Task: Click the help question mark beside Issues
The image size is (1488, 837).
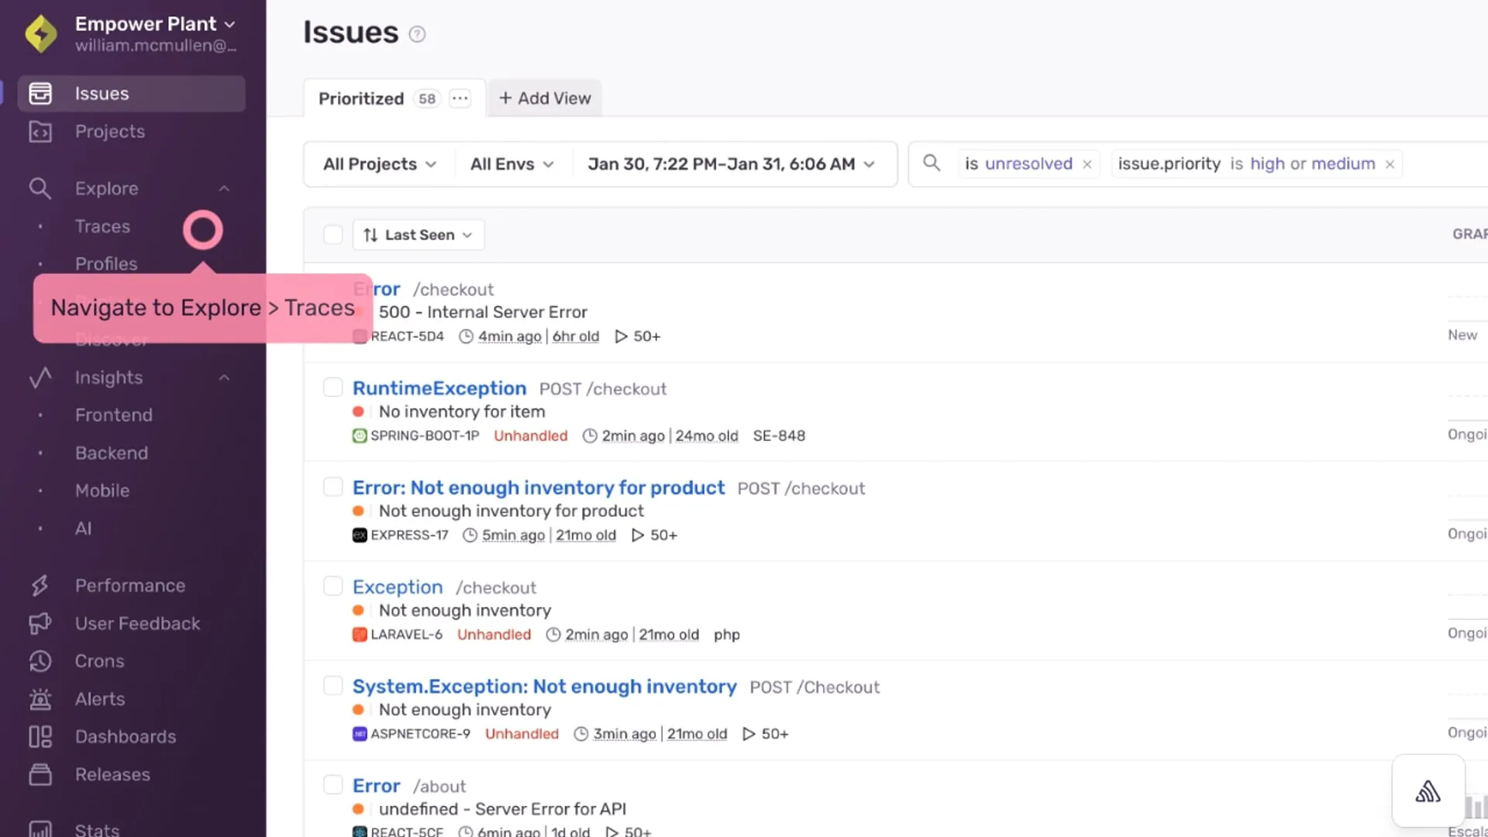Action: point(417,34)
